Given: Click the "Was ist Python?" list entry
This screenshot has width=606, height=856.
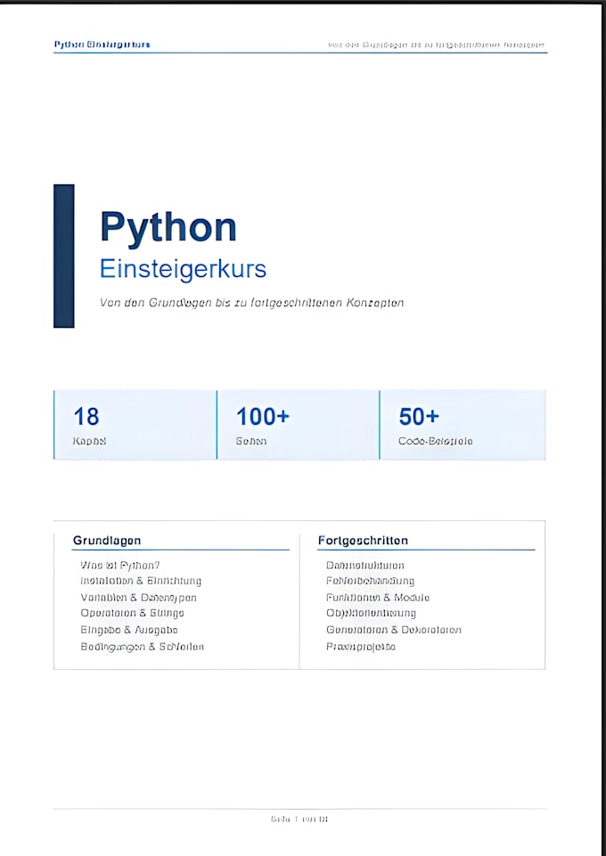Looking at the screenshot, I should click(120, 566).
